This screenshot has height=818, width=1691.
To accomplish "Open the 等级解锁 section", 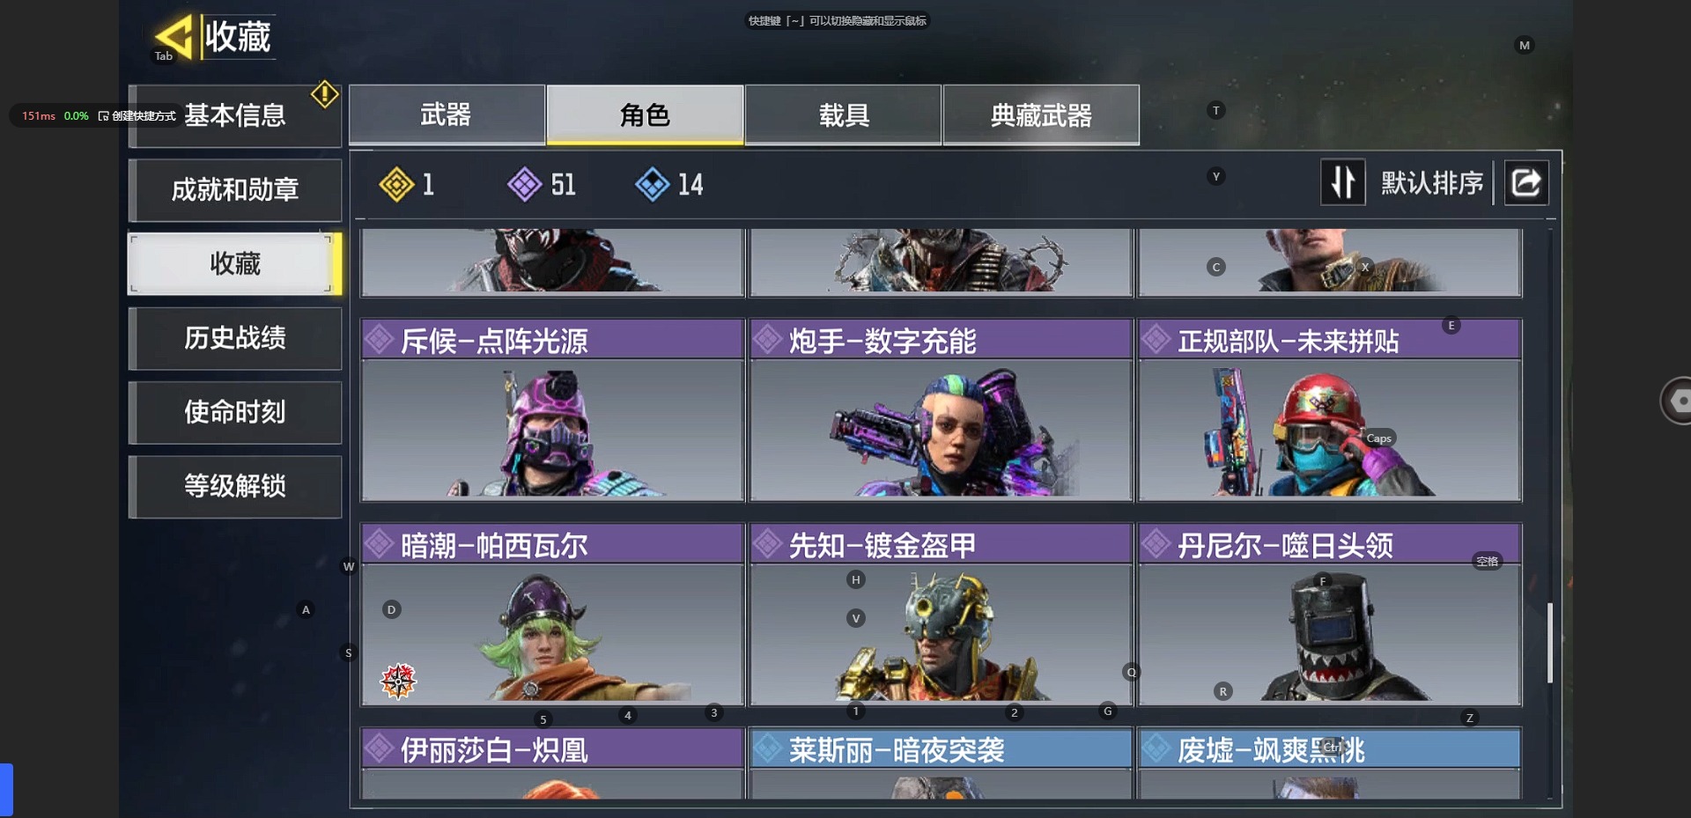I will pyautogui.click(x=235, y=486).
